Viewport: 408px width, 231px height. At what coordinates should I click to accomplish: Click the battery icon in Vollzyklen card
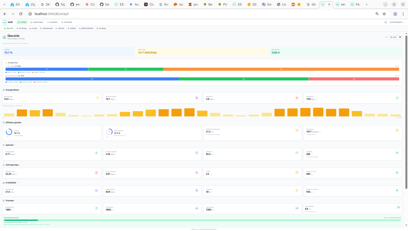point(397,153)
